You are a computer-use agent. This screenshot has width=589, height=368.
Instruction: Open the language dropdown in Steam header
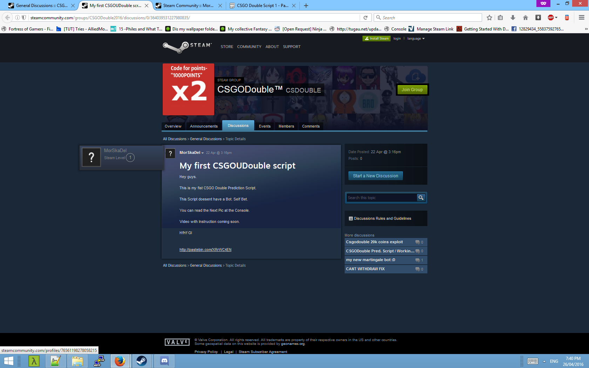tap(416, 39)
